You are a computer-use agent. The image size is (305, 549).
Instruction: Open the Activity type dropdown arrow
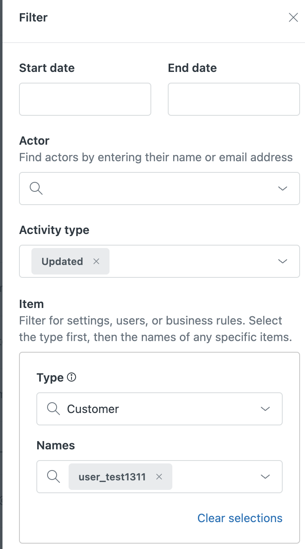tap(283, 261)
